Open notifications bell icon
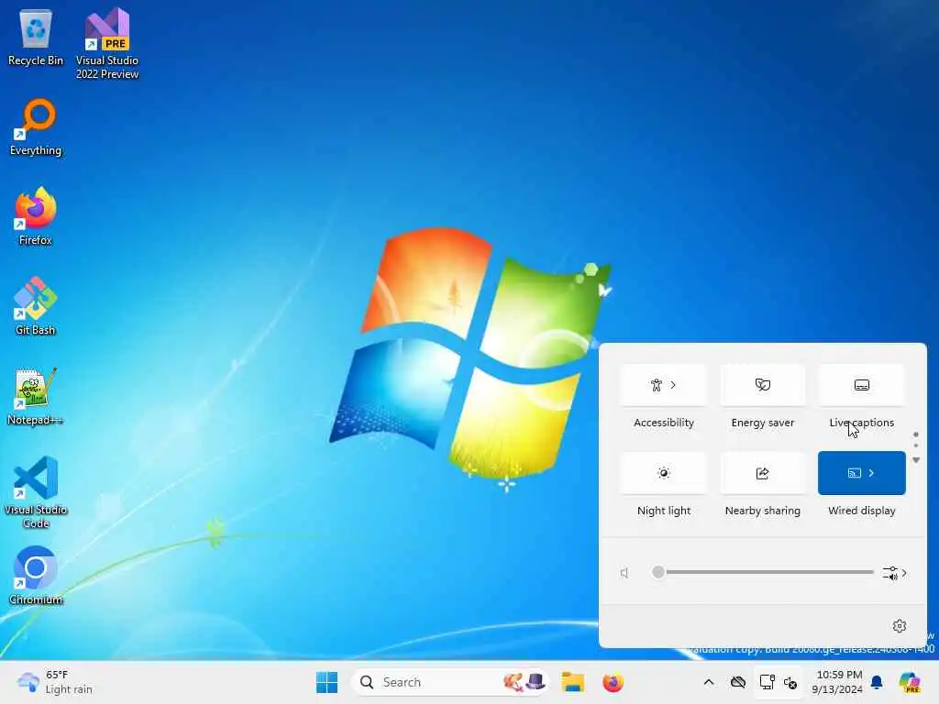939x704 pixels. pos(877,682)
